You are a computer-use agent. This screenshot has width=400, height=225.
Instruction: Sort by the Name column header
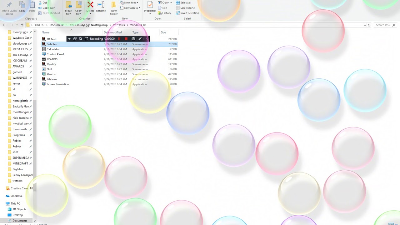coord(45,32)
